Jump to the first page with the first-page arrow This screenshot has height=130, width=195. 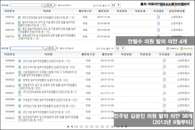68,127
